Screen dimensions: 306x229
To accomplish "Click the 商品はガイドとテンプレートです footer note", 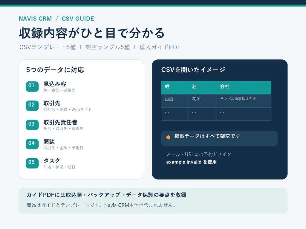I will click(x=101, y=205).
